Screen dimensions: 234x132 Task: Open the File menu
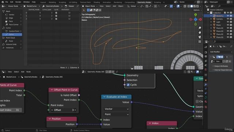(x=7, y=2)
